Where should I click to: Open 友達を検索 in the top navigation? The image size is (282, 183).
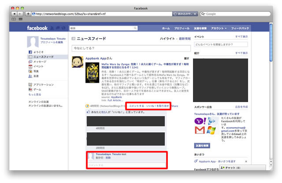200,28
